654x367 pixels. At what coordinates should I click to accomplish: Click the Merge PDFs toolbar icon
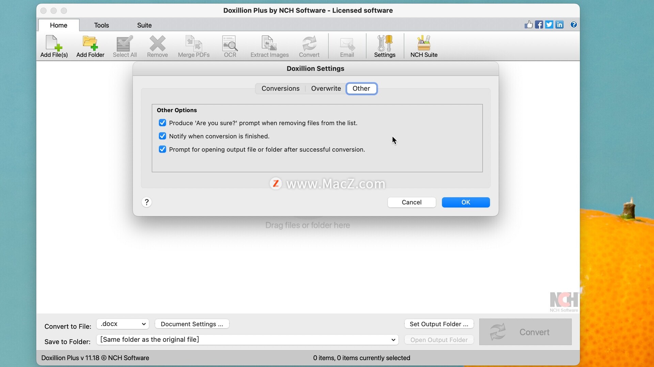coord(193,46)
